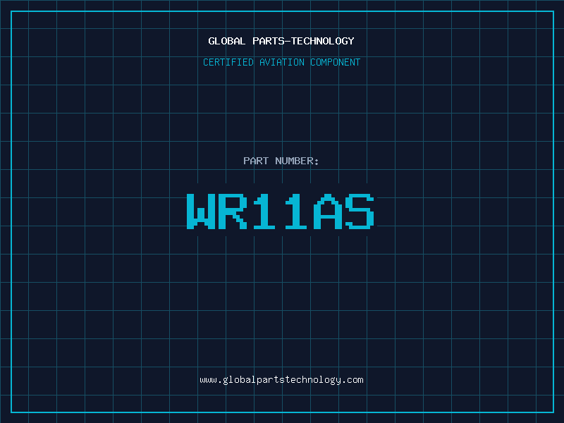This screenshot has width=564, height=423.
Task: Click the PART NUMBER: label
Action: click(281, 161)
